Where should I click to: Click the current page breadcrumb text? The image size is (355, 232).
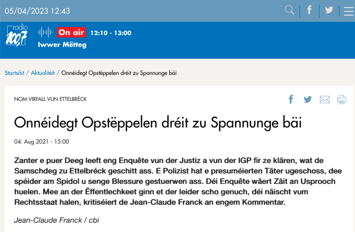pos(119,73)
